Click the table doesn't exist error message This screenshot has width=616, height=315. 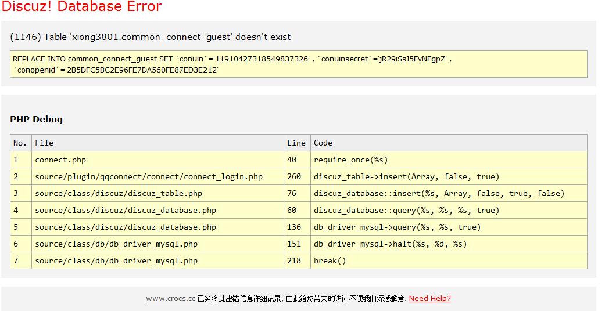[x=151, y=37]
